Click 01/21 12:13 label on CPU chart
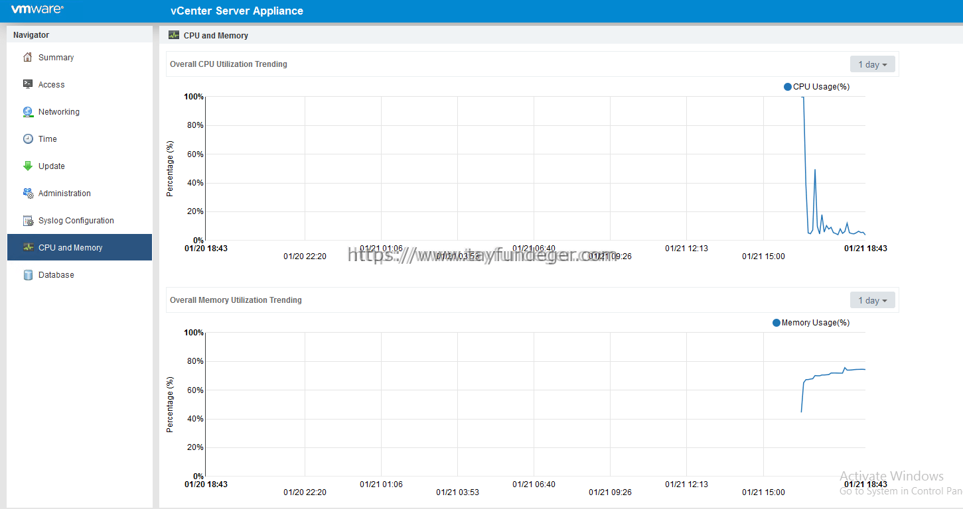963x509 pixels. pos(686,249)
